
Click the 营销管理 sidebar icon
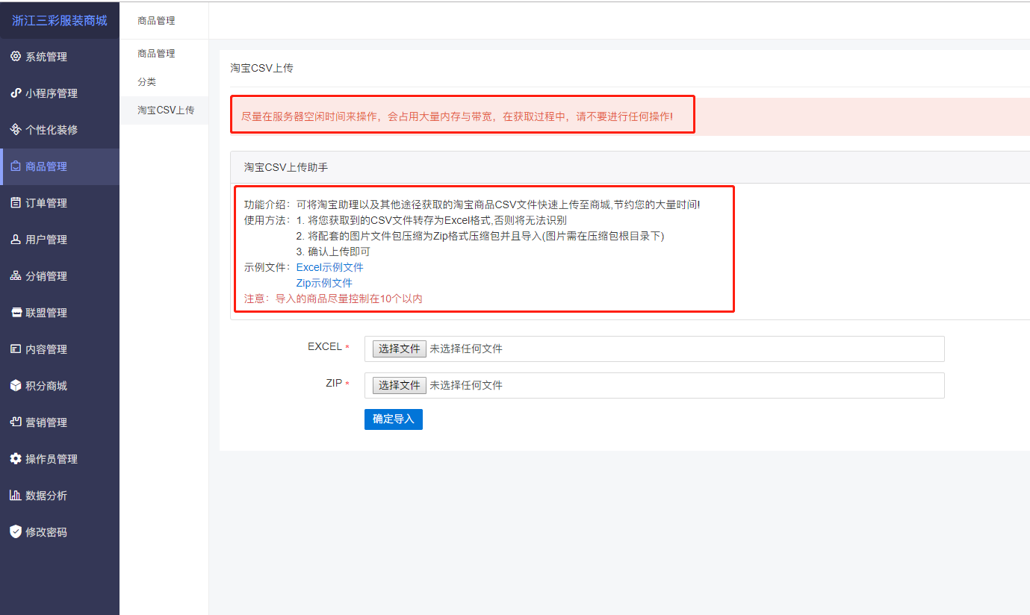[x=16, y=422]
